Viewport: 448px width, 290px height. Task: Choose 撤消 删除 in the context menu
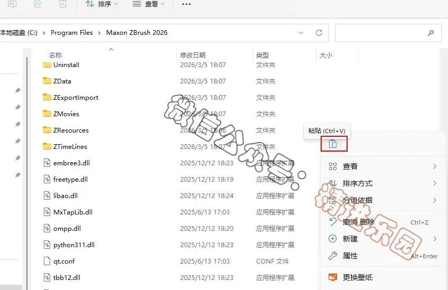(x=383, y=222)
